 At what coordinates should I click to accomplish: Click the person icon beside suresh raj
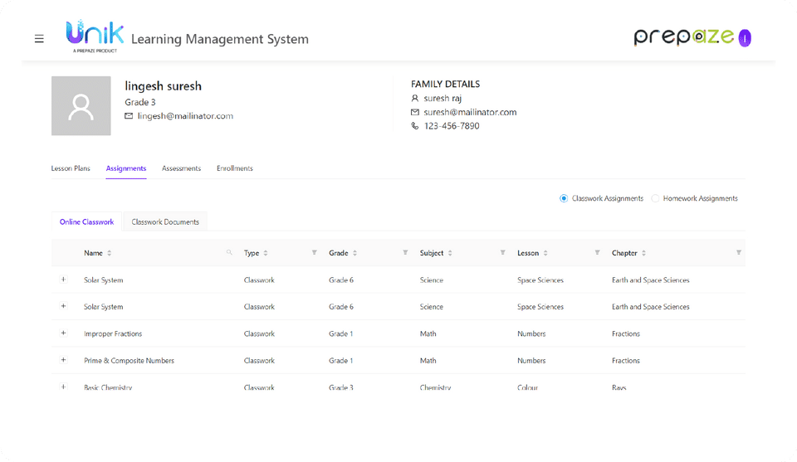[x=415, y=98]
